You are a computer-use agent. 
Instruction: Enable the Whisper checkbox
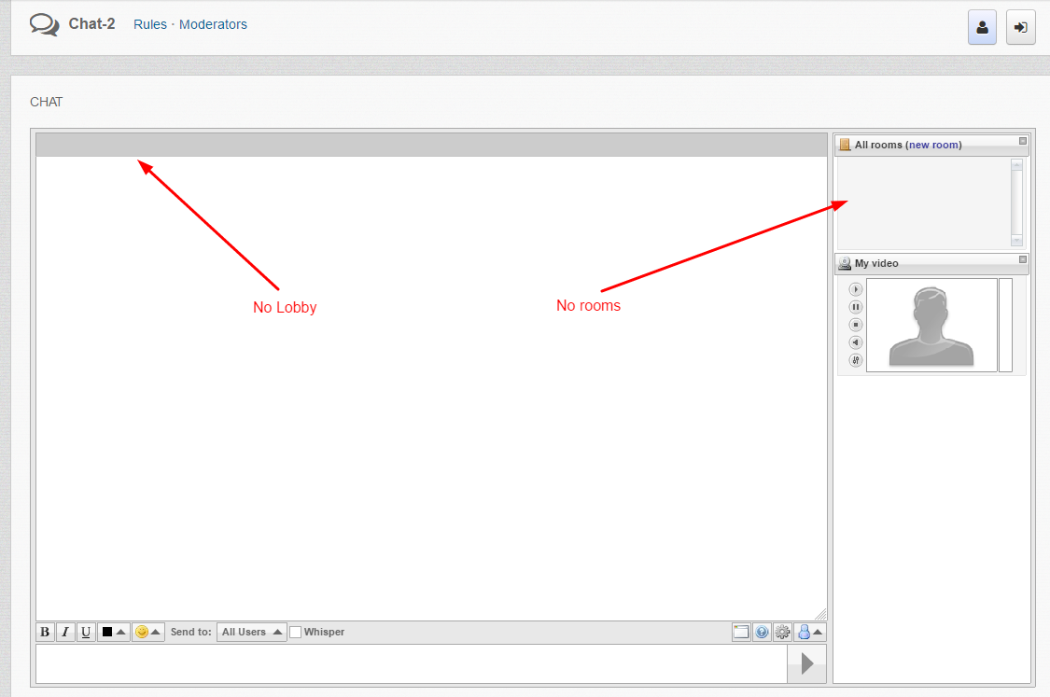click(295, 632)
